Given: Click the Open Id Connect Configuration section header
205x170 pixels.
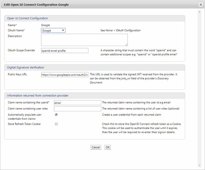Looking at the screenshot, I should click(x=27, y=18).
